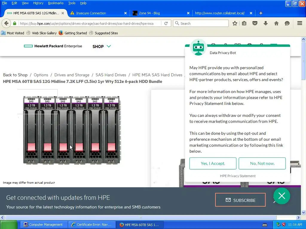Open the Firefox hamburger menu
The width and height of the screenshot is (306, 229).
point(300,23)
